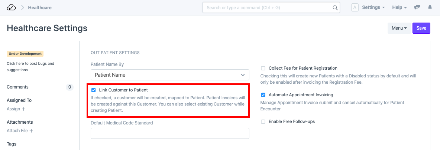
Task: Click the user avatar icon
Action: 355,7
